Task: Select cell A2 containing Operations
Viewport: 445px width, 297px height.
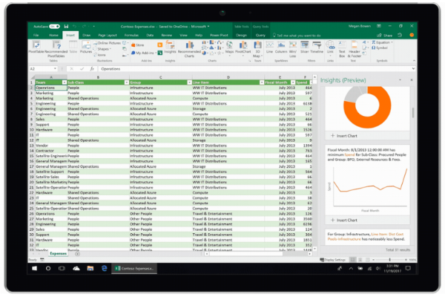Action: (51, 88)
